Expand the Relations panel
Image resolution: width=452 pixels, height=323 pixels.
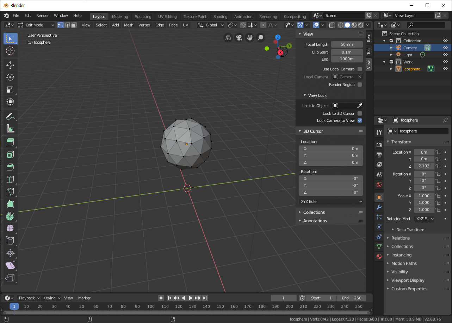point(401,238)
